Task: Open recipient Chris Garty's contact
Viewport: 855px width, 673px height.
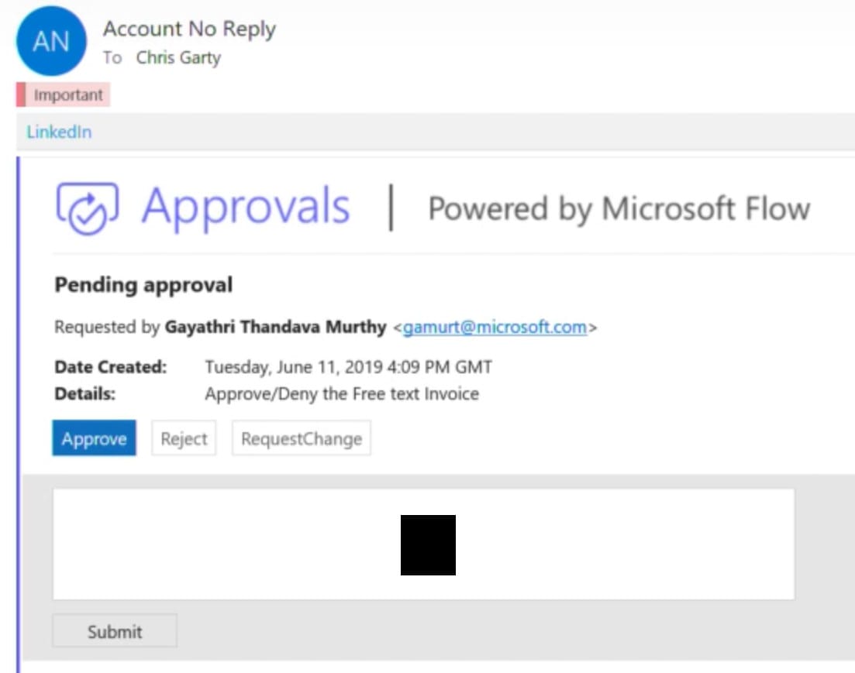Action: pos(178,58)
